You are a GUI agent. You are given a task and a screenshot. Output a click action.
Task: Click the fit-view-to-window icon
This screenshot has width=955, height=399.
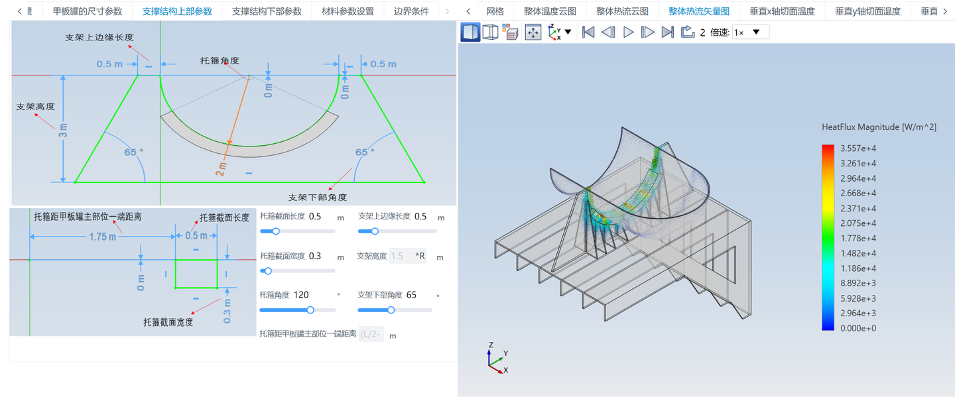point(533,32)
